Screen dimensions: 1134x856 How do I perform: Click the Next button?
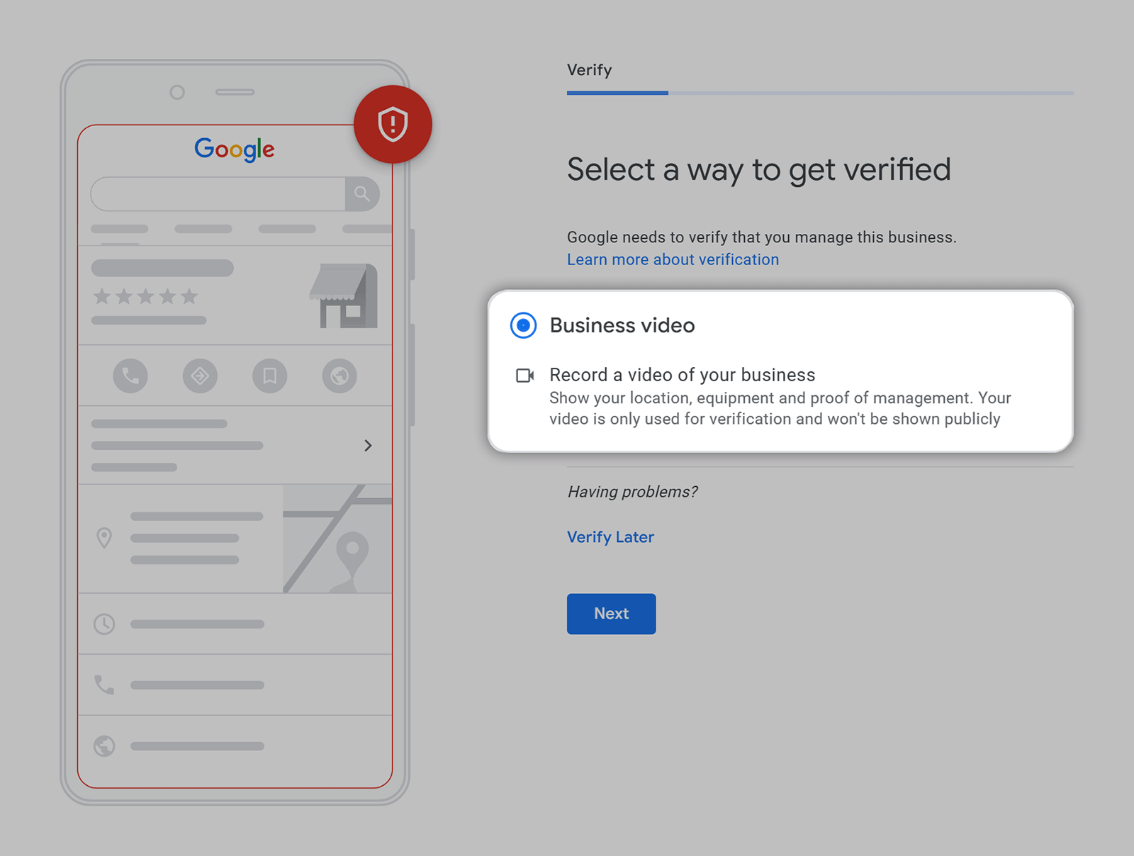pyautogui.click(x=610, y=614)
